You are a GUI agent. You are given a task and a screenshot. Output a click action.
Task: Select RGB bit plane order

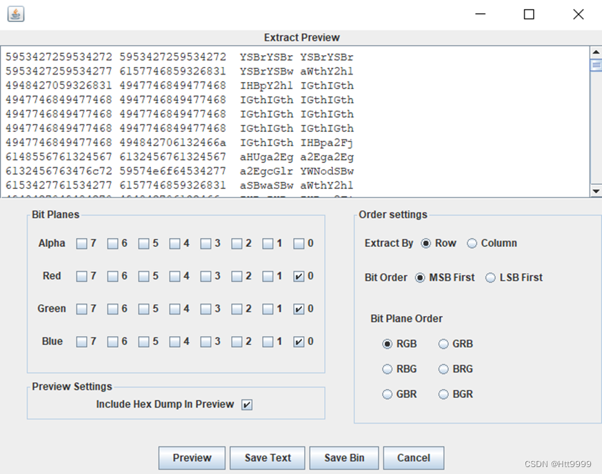click(x=387, y=344)
